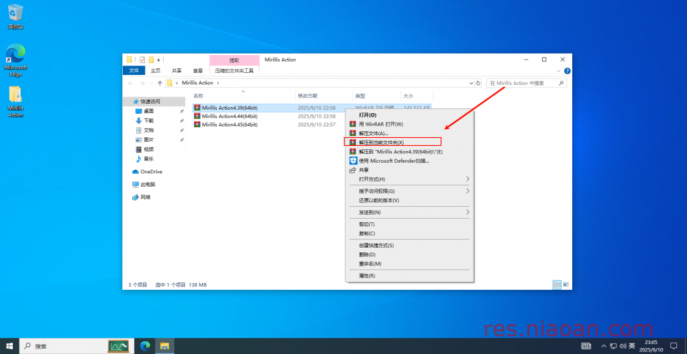
Task: Click the forward navigation arrow
Action: pos(142,83)
